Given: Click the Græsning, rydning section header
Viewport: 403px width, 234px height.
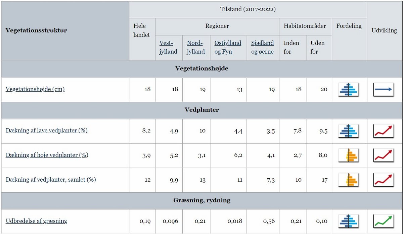Looking at the screenshot, I should 201,200.
